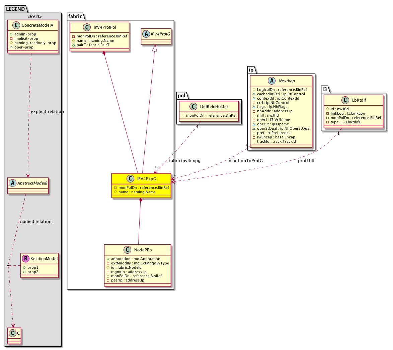Select the LEGEND package tab

pyautogui.click(x=16, y=9)
